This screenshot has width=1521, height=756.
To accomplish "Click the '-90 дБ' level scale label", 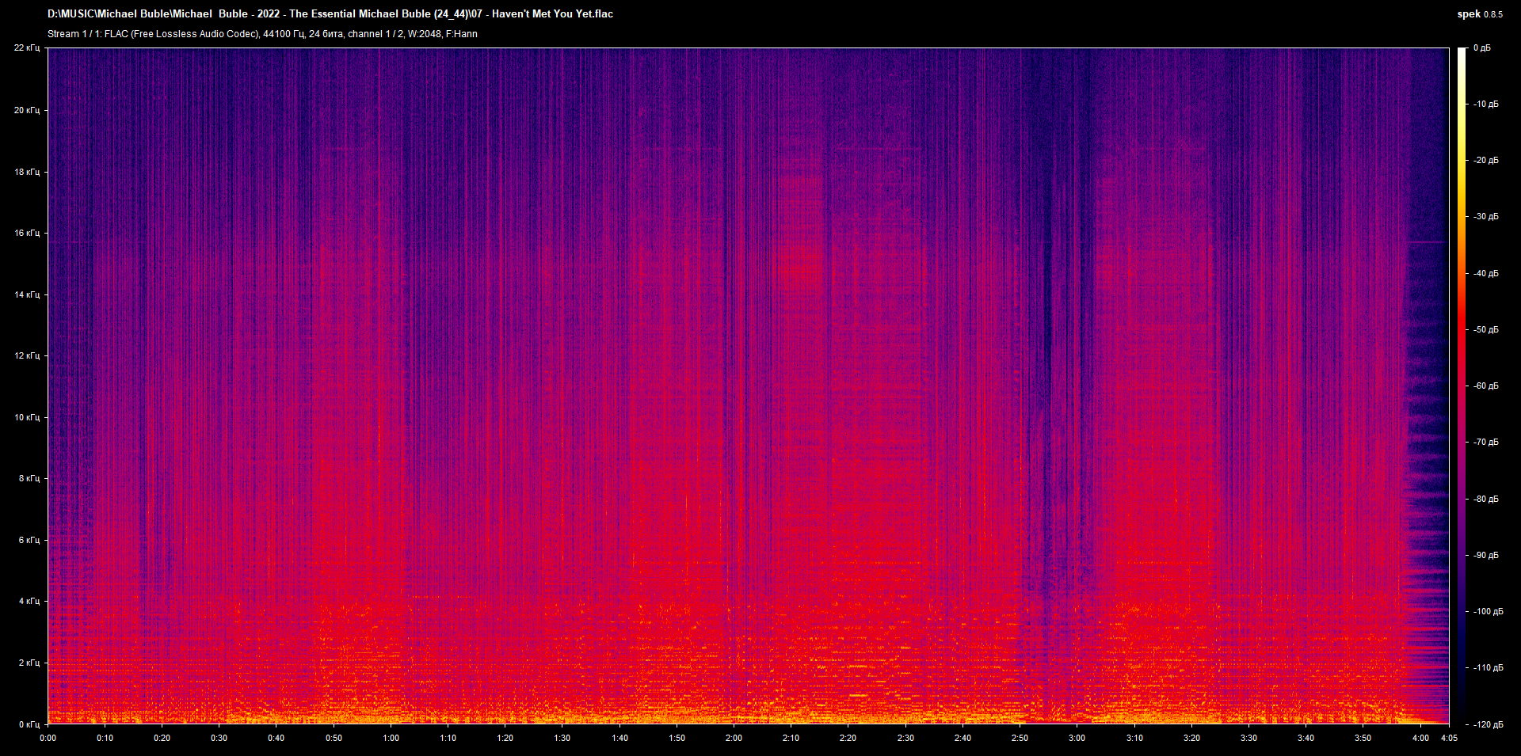I will tap(1485, 555).
